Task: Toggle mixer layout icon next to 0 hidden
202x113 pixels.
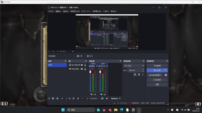Action: (x=102, y=98)
